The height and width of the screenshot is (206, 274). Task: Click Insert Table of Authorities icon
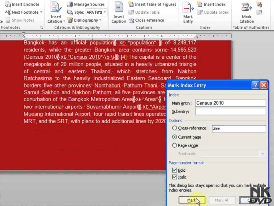260,4
